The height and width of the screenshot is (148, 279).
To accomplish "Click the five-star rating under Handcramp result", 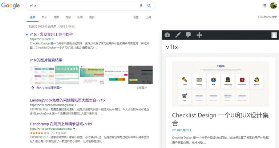I will click(x=36, y=133).
